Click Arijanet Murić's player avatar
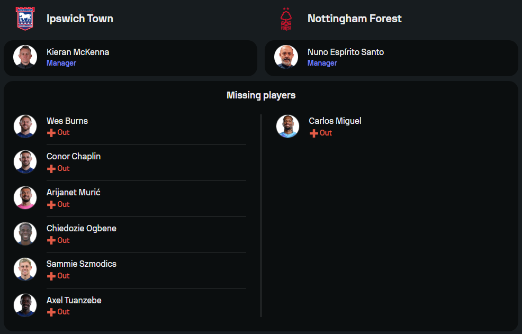The image size is (522, 334). pos(25,198)
